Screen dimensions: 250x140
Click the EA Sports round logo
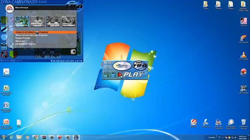tap(10, 9)
